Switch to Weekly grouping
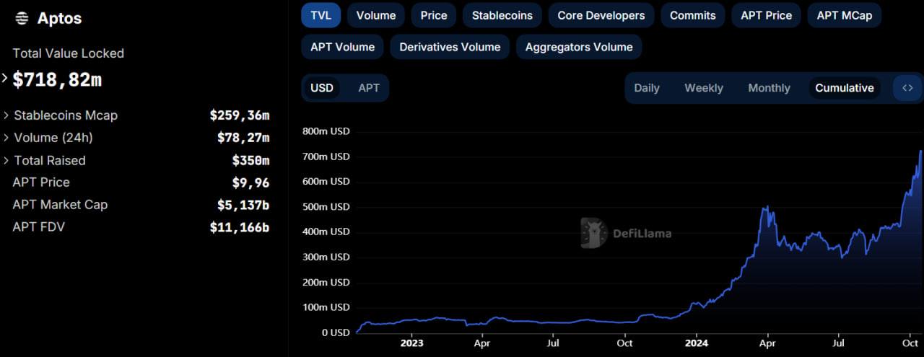Screen dimensions: 924x357 (703, 88)
